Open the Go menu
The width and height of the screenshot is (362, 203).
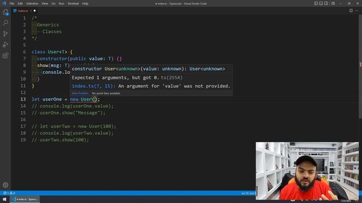click(53, 3)
